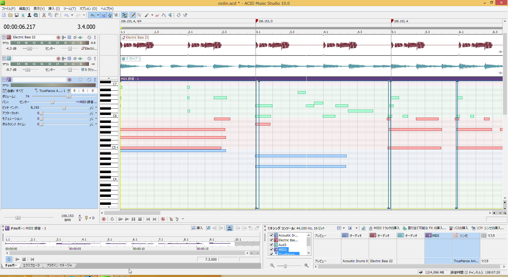Open ポルタメント タイム envelope dropdown arrow

96,124
